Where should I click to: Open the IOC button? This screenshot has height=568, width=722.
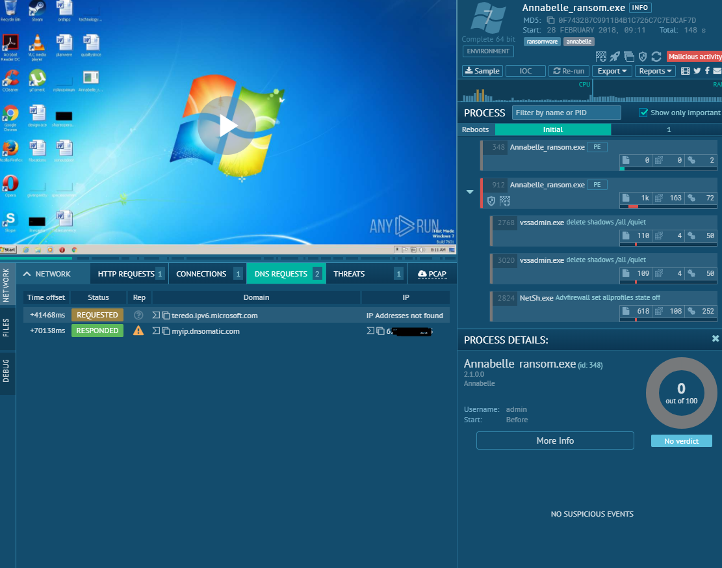click(525, 71)
